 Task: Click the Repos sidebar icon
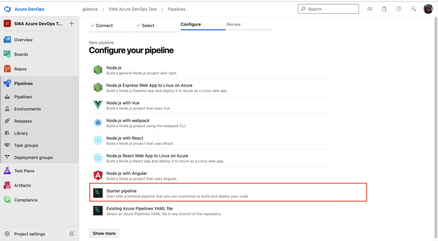(x=7, y=69)
